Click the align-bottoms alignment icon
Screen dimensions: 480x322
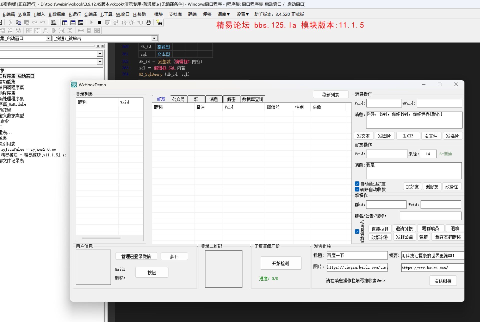point(18,30)
